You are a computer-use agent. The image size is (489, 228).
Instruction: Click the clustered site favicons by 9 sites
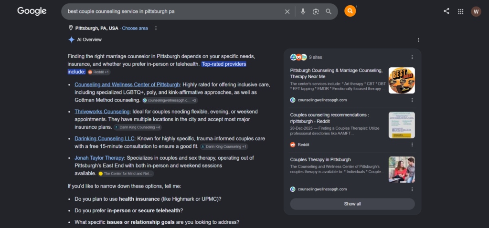tap(298, 57)
